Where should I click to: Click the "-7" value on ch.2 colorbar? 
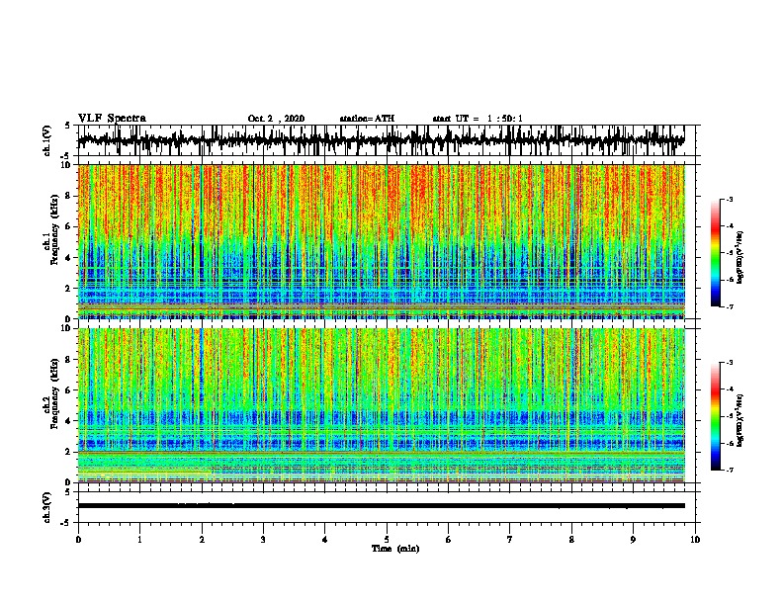point(729,470)
